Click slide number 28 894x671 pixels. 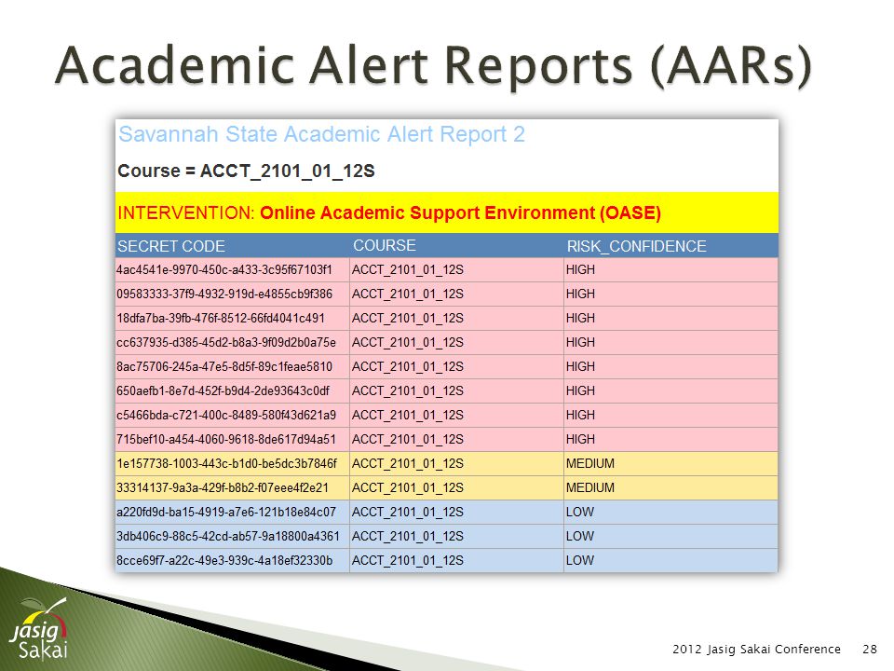point(870,649)
